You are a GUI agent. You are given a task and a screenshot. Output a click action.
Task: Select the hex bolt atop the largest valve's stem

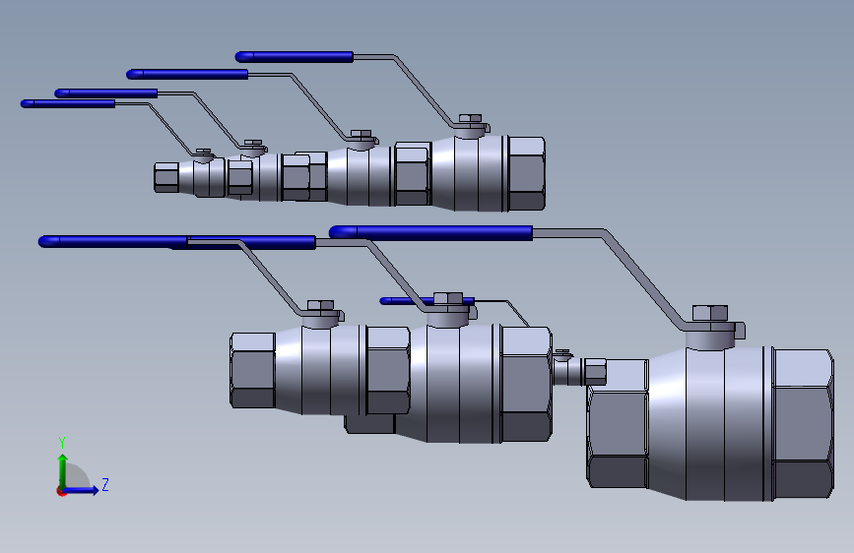[709, 313]
